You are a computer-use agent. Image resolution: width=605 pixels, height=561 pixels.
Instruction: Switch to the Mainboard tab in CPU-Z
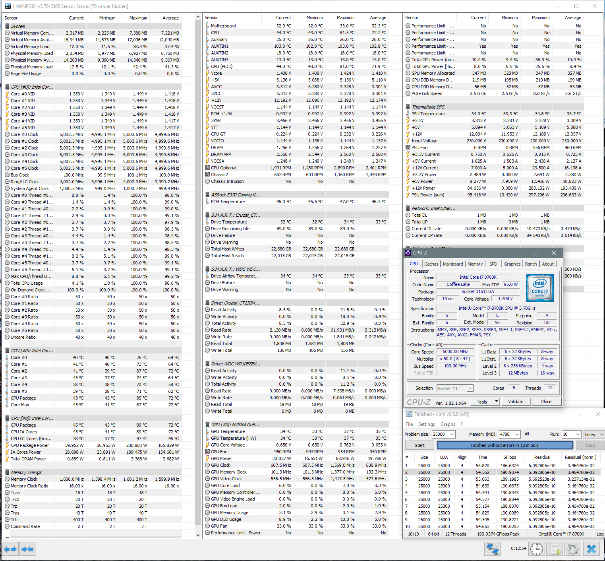(453, 264)
